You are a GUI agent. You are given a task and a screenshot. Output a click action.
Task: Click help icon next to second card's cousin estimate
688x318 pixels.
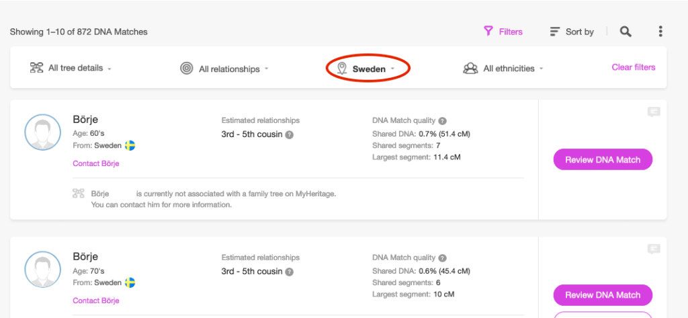click(x=289, y=272)
